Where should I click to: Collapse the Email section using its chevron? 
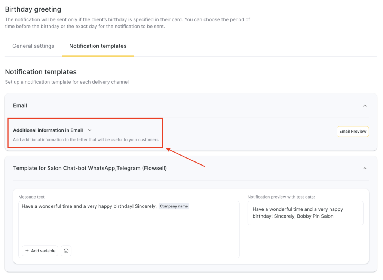pos(365,106)
